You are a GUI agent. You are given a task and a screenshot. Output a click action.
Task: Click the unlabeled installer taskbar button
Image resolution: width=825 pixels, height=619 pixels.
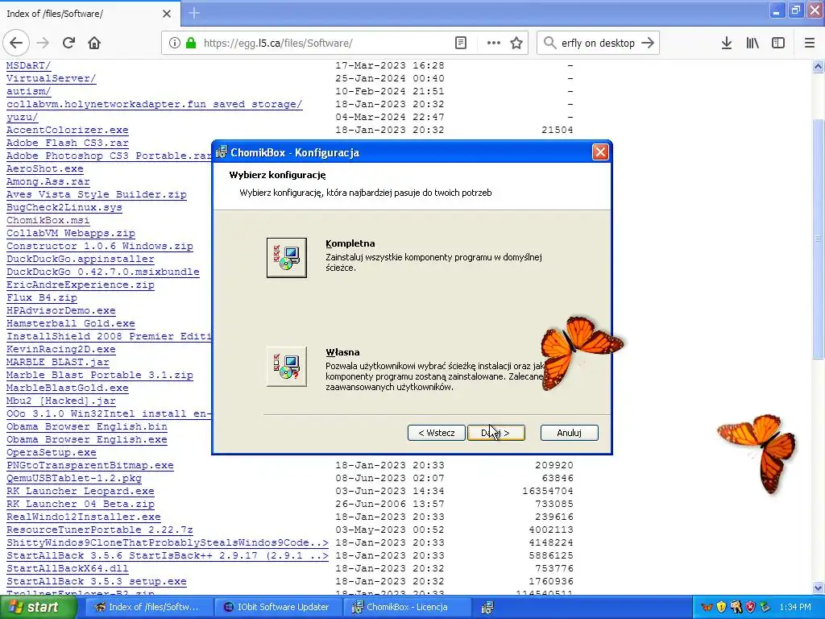coord(487,607)
